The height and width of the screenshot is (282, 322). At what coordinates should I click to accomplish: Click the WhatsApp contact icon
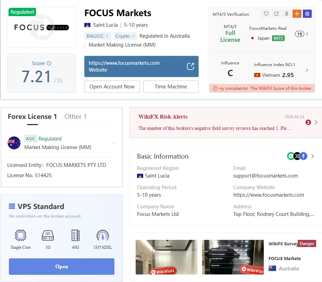(290, 156)
